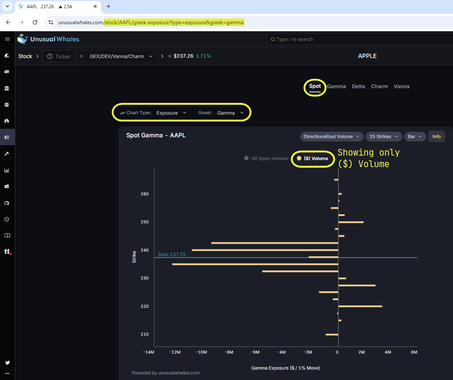Open the Directionalized Volume dropdown

[x=332, y=137]
